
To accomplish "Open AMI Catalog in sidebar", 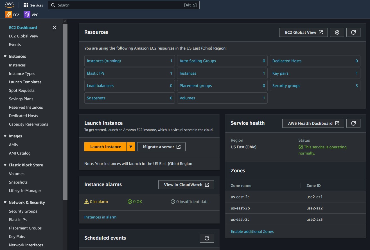I will tap(20, 153).
